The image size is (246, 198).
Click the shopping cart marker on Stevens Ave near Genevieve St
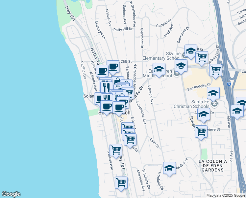201,132
